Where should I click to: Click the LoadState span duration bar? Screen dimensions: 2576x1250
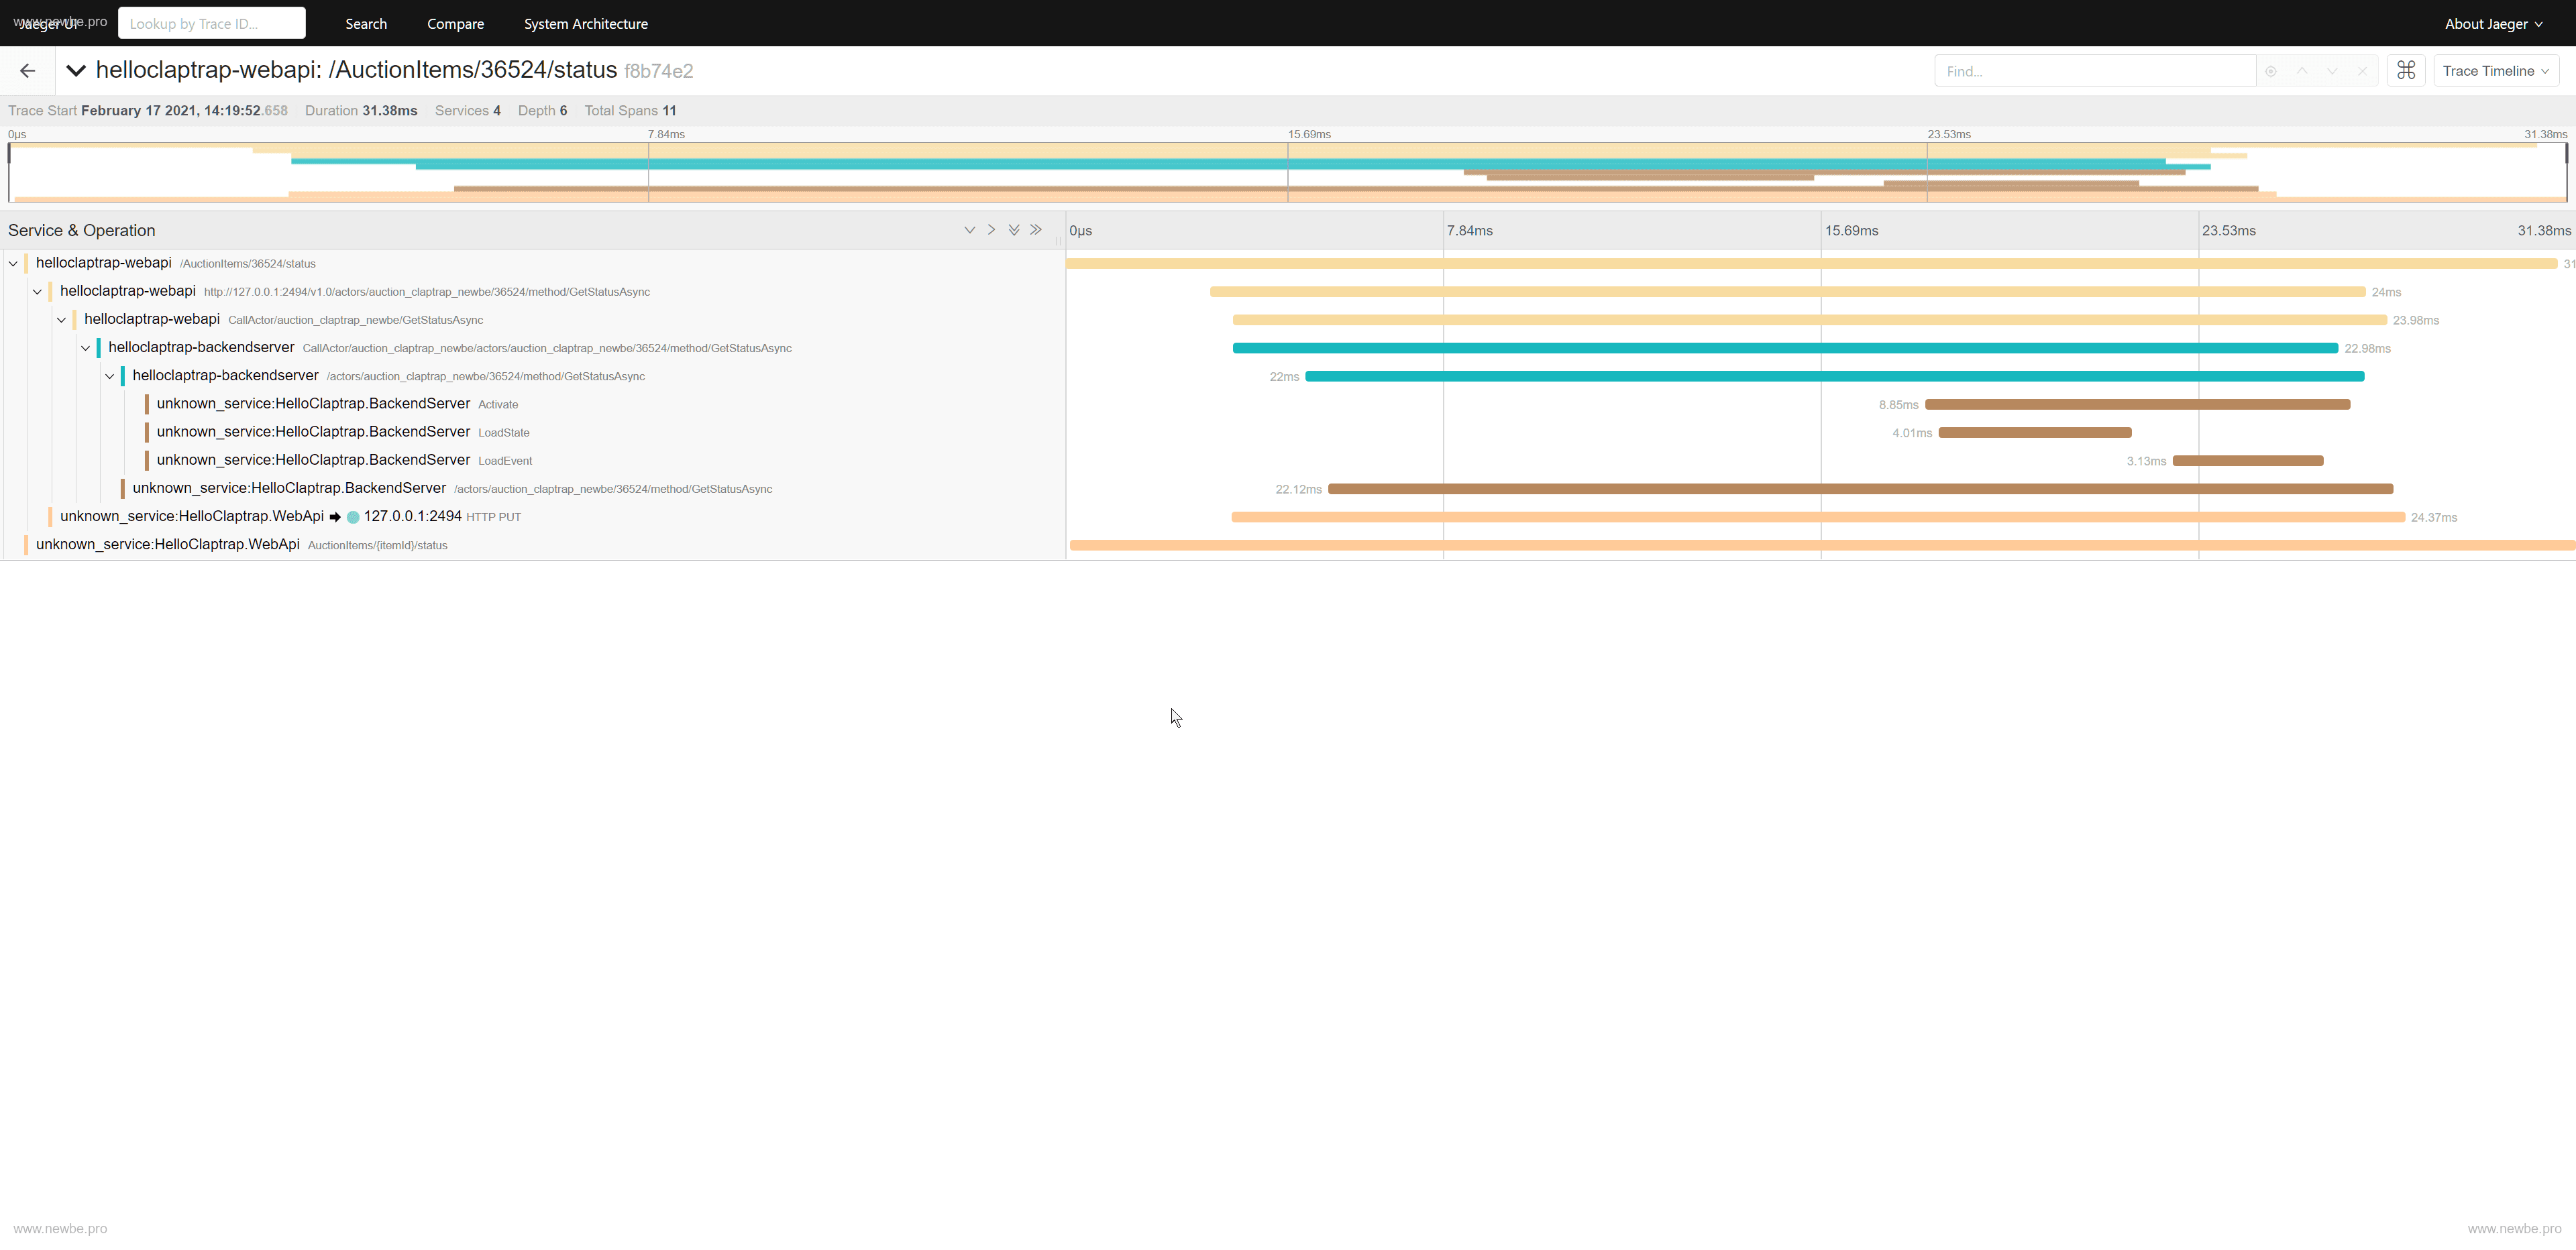(2034, 433)
